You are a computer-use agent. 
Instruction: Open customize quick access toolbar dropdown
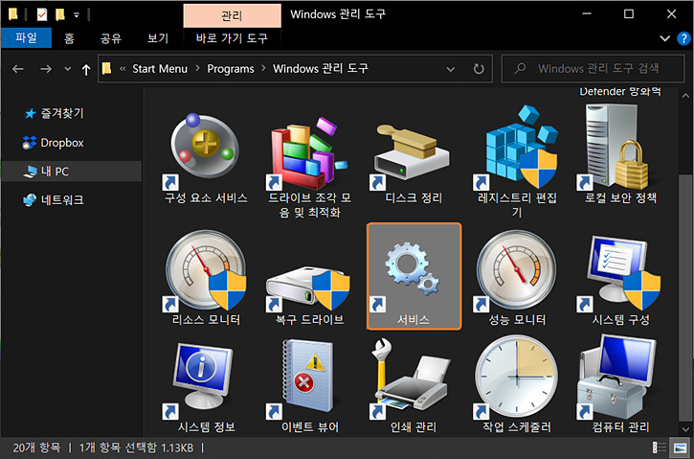pos(77,15)
